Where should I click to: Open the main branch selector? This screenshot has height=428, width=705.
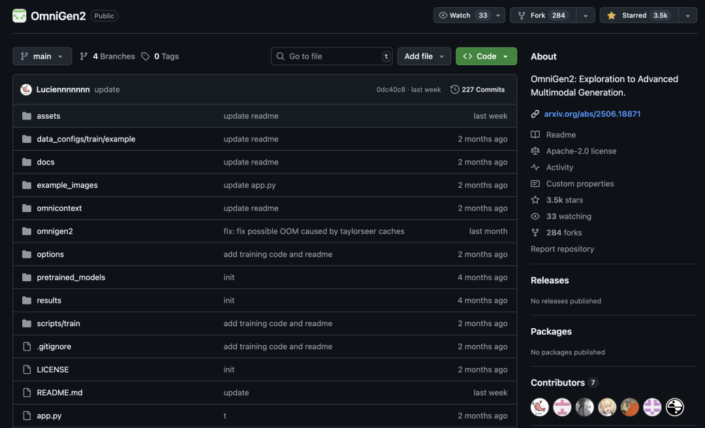coord(42,56)
